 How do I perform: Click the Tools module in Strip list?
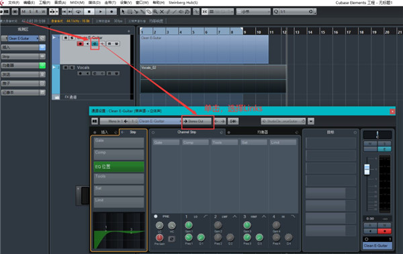tap(119, 179)
